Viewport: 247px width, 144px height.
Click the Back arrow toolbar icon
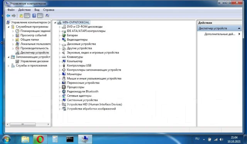tap(8, 15)
